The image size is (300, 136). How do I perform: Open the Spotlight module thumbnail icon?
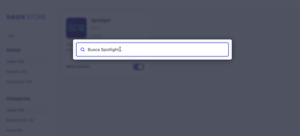click(76, 28)
